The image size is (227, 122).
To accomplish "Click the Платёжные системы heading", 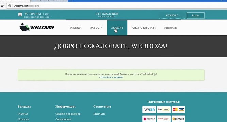I will coord(164,102).
